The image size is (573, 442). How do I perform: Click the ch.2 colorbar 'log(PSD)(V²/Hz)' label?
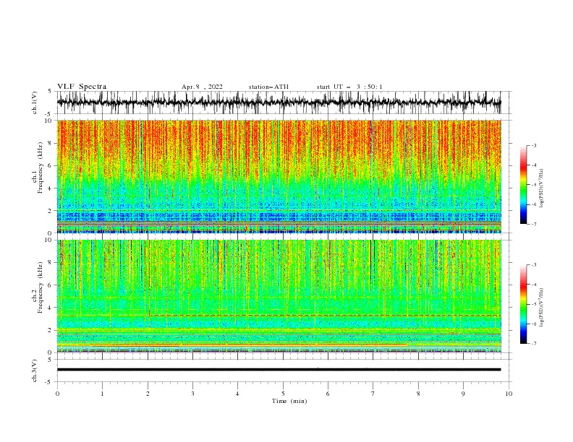point(542,307)
